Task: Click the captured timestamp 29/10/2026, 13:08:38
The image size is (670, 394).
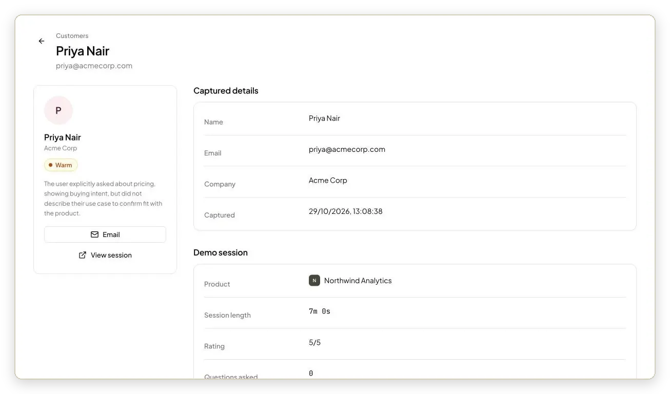Action: click(345, 211)
